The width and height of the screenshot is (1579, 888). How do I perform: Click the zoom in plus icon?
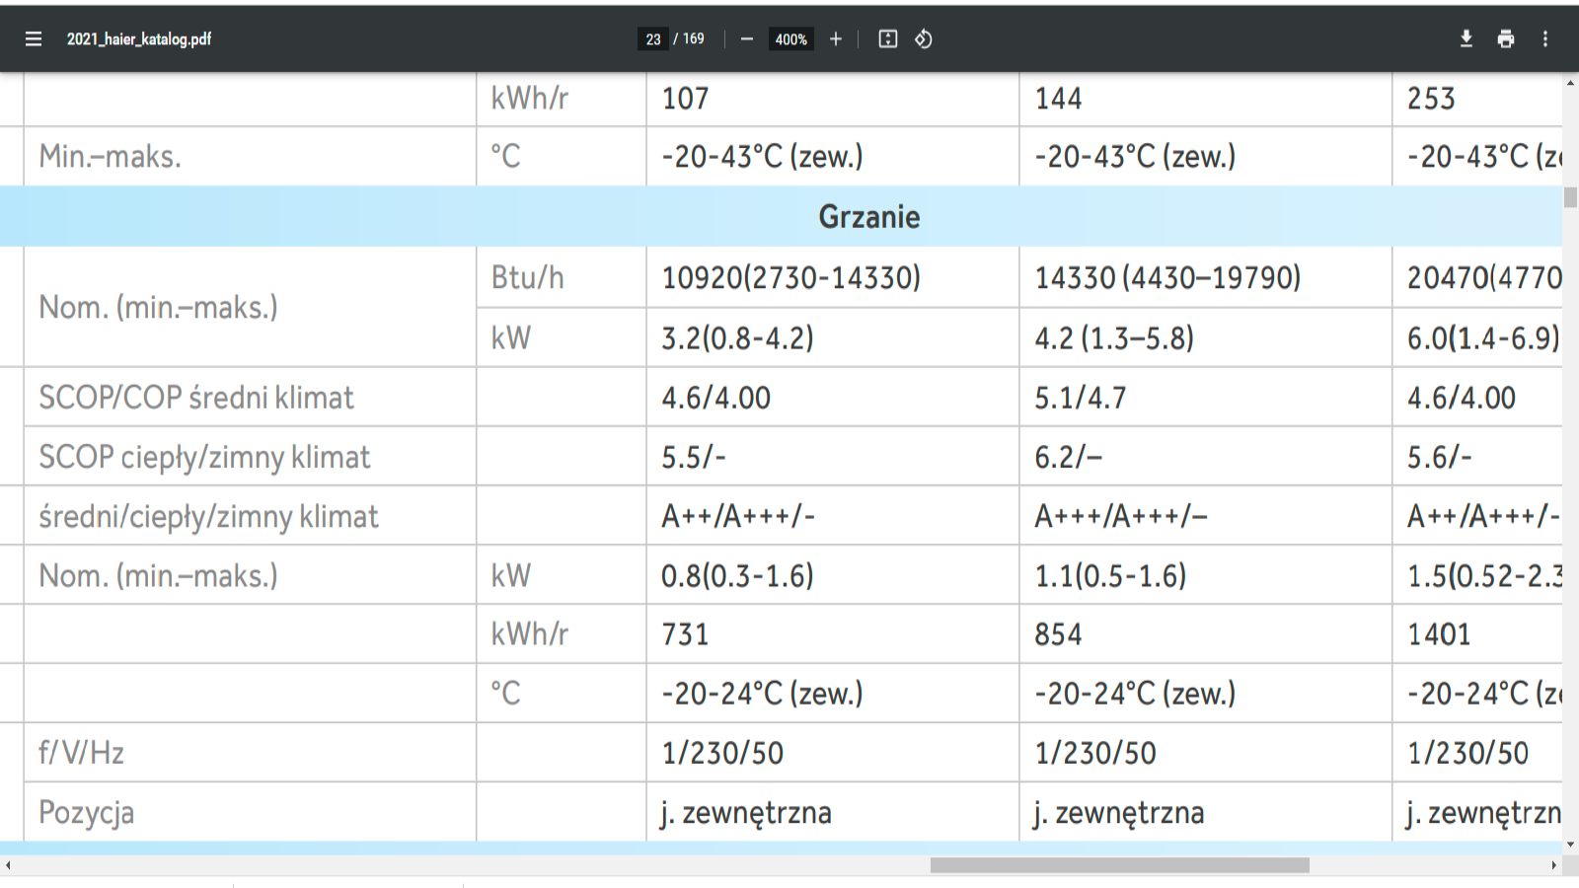pyautogui.click(x=836, y=39)
